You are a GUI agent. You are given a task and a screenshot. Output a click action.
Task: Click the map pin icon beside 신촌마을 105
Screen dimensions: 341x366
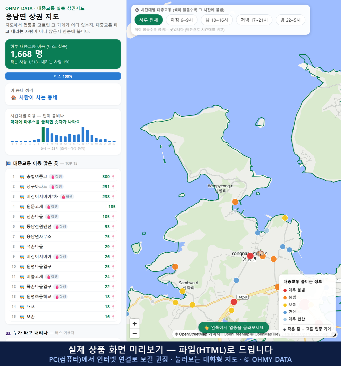tap(113, 217)
